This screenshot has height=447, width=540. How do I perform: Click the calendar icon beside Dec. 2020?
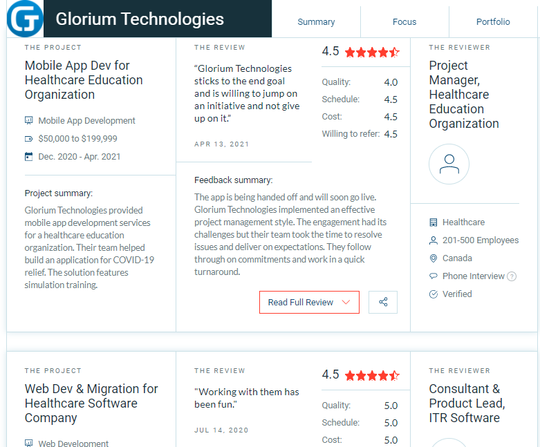(x=29, y=157)
